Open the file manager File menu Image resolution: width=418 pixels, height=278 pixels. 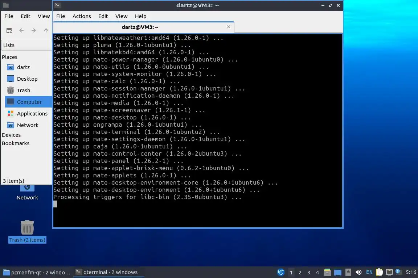tap(9, 16)
